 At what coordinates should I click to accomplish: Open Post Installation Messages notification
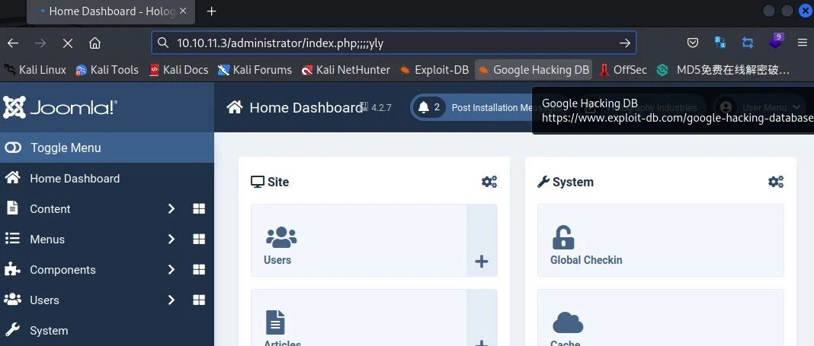pos(471,107)
